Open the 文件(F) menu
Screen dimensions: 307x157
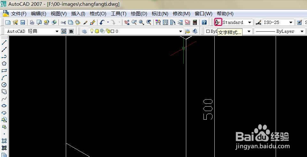click(19, 14)
